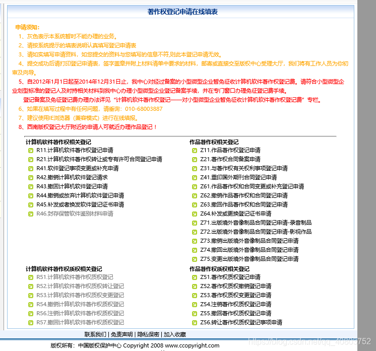The width and height of the screenshot is (376, 351).
Task: Click the green icon next to R45
Action: (x=31, y=205)
